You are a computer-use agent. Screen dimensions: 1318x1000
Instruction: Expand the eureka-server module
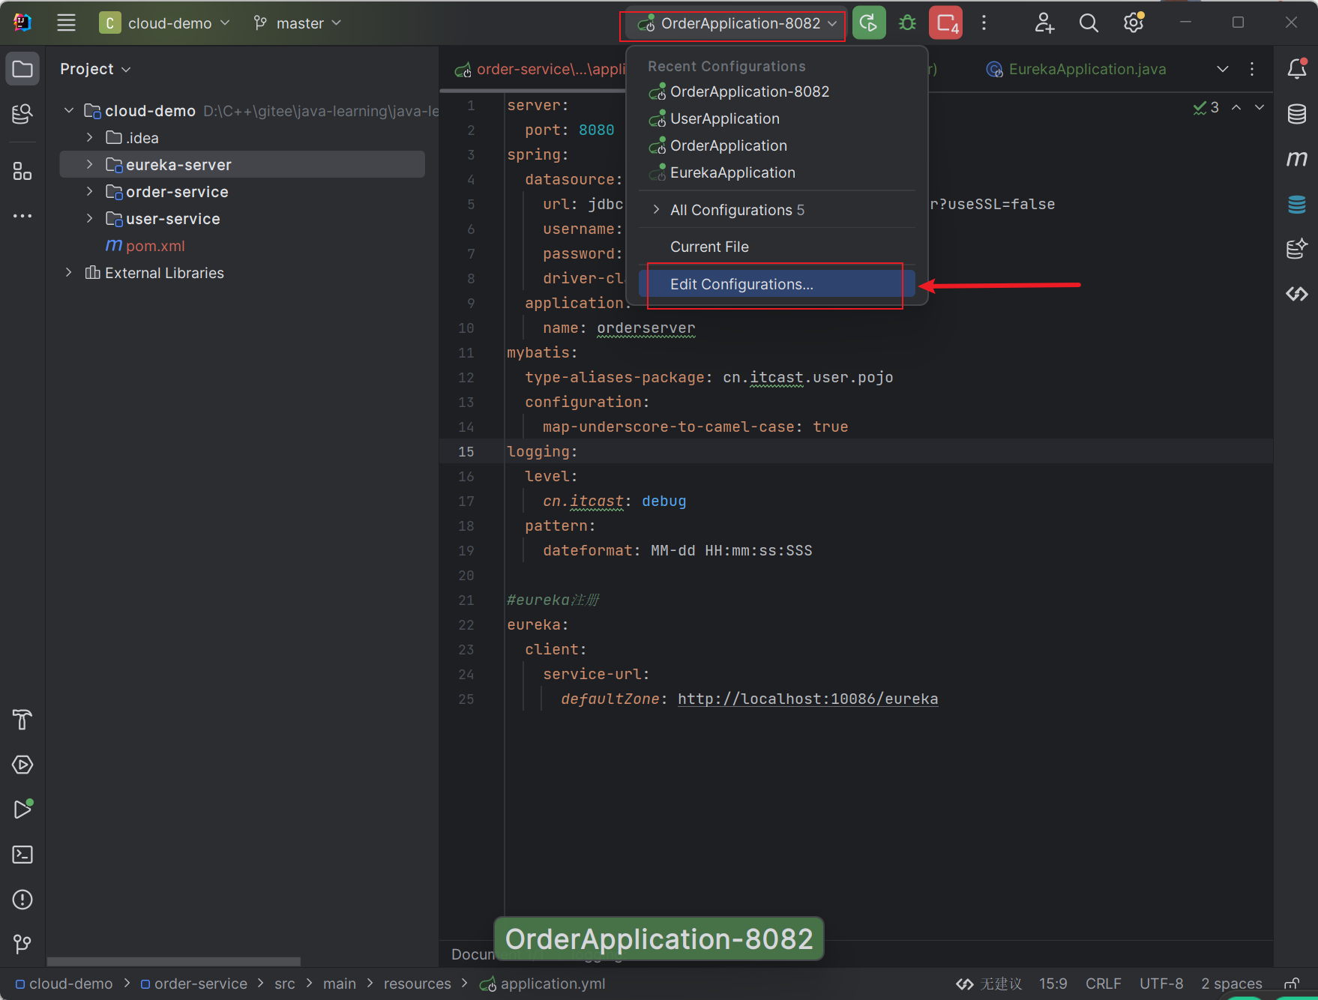[90, 165]
